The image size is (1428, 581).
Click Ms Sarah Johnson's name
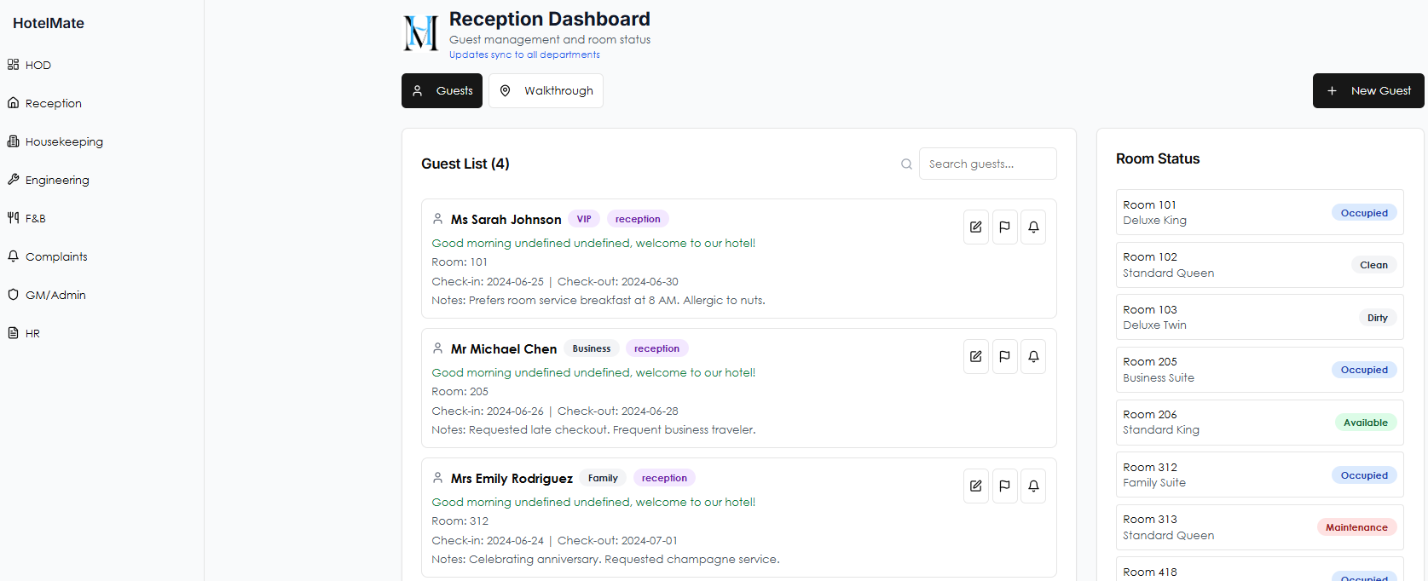(x=506, y=220)
